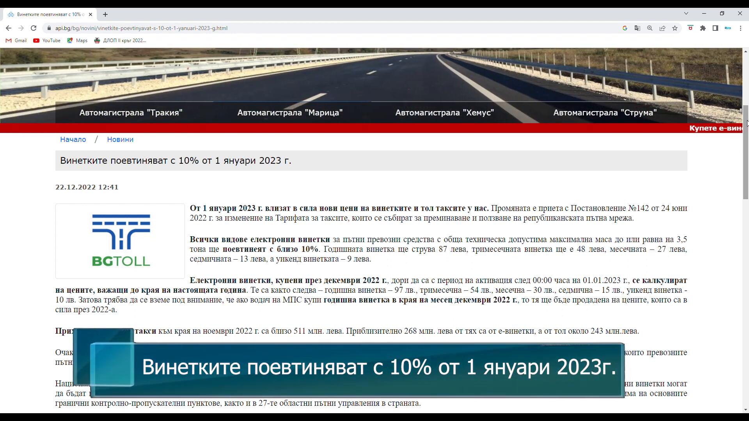Open the Extensions puzzle icon
Viewport: 749px width, 421px height.
703,28
